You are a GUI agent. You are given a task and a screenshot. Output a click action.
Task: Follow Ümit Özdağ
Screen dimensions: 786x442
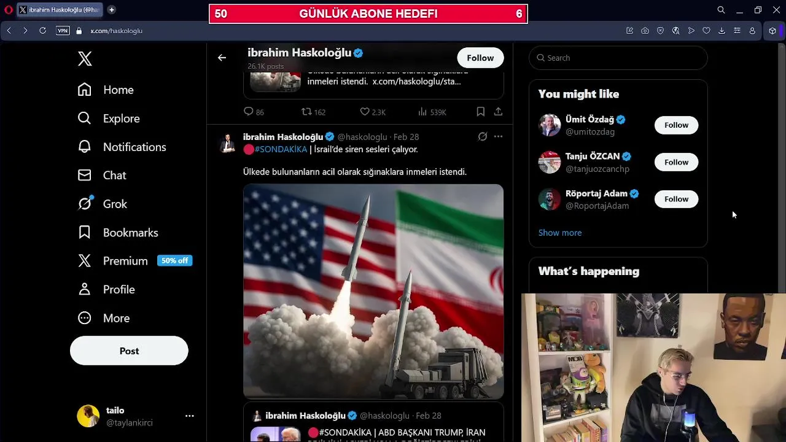coord(676,125)
